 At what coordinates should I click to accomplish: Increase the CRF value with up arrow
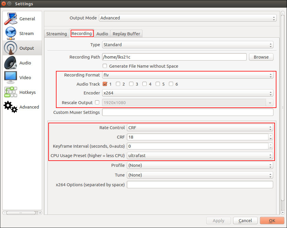(271, 136)
